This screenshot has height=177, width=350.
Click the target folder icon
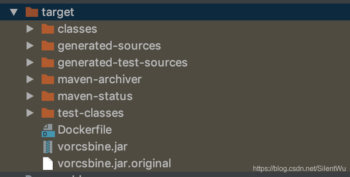pyautogui.click(x=32, y=12)
